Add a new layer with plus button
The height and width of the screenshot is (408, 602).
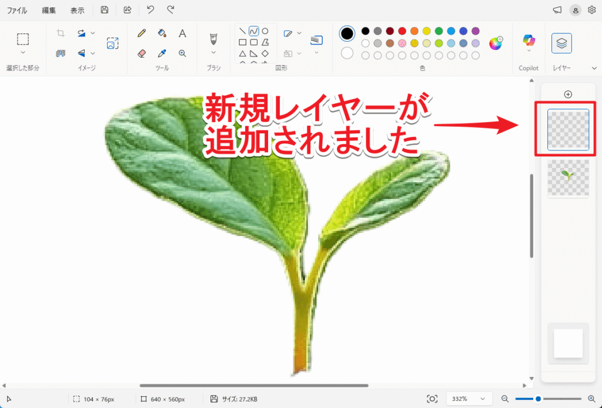568,94
